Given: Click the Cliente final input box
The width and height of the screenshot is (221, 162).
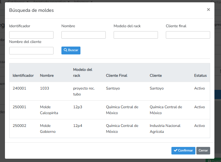Looking at the screenshot, I should pos(188,35).
